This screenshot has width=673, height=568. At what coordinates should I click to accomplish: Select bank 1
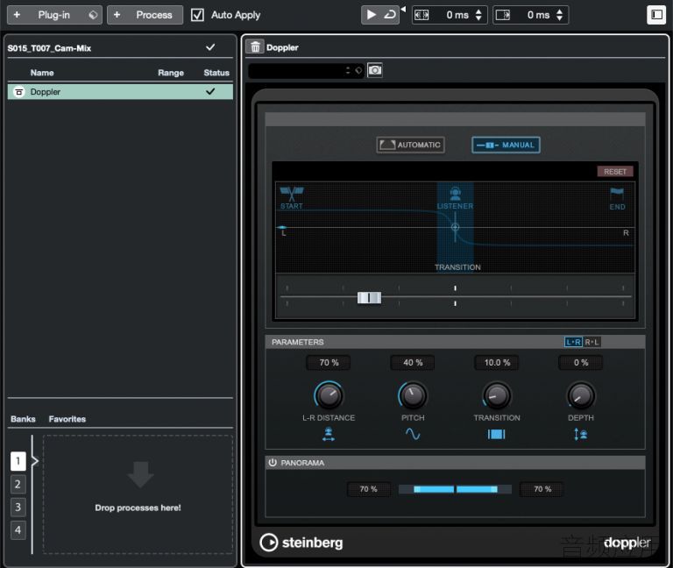(18, 461)
